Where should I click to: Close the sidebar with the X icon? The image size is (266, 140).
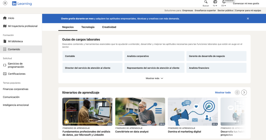(x=5, y=3)
